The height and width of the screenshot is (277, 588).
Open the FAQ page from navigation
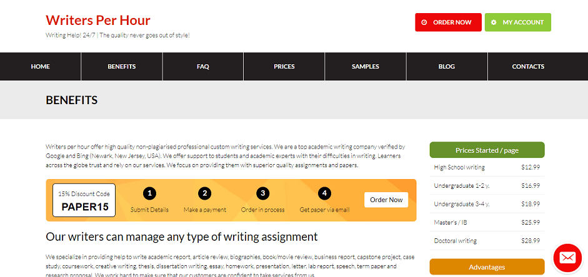pyautogui.click(x=203, y=67)
